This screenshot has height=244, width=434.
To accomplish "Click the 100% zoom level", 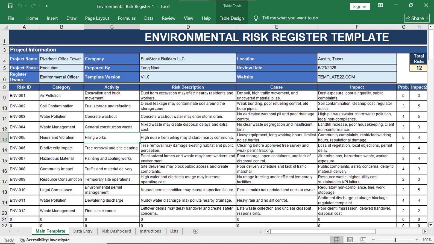I will pos(427,240).
